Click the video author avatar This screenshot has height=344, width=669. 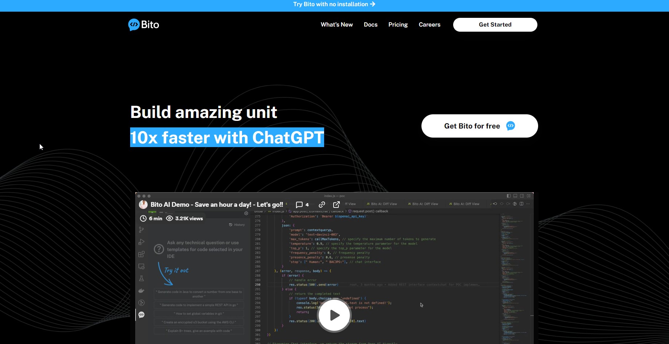click(143, 205)
